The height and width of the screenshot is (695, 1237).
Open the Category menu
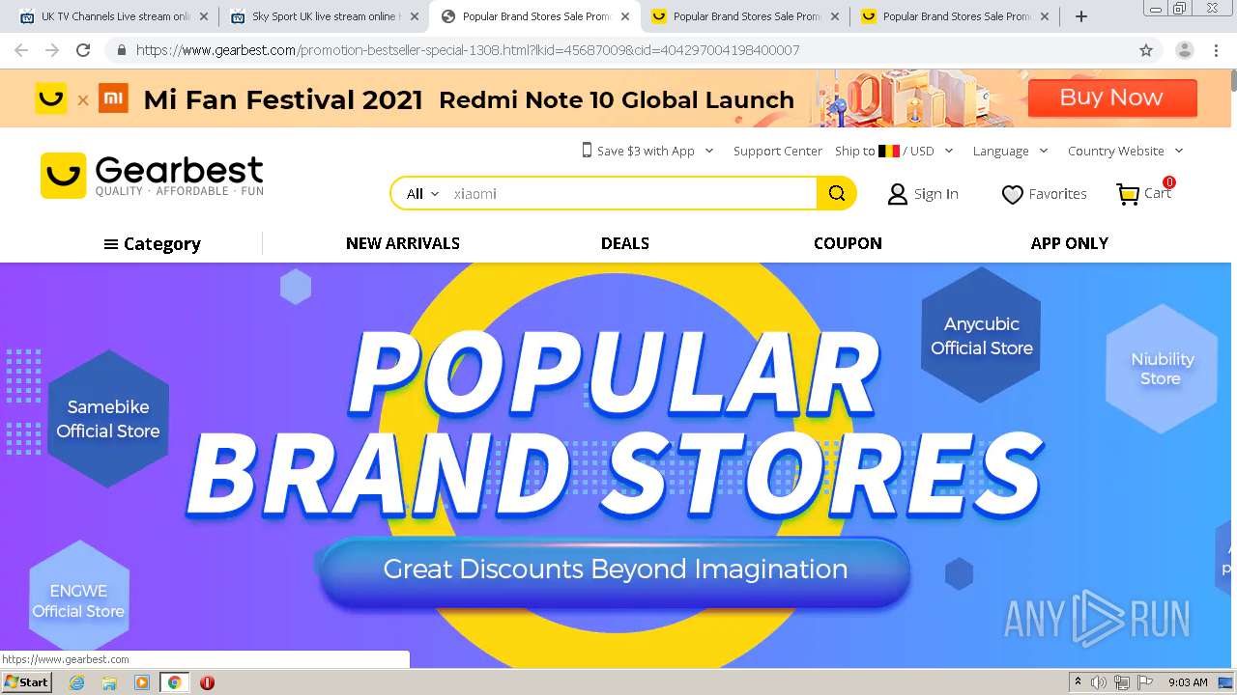[x=153, y=244]
